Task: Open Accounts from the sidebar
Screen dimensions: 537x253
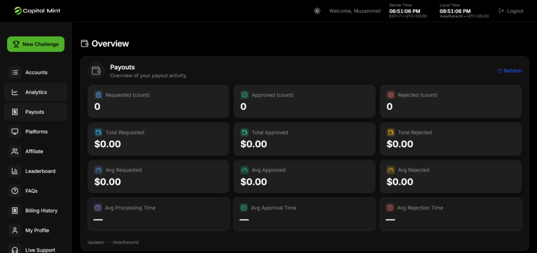Action: [36, 73]
